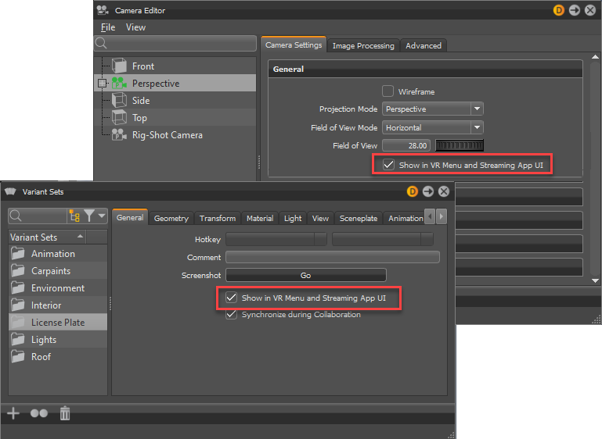Show earlier tabs with left arrow
Screen dimensions: 602x439
click(430, 217)
